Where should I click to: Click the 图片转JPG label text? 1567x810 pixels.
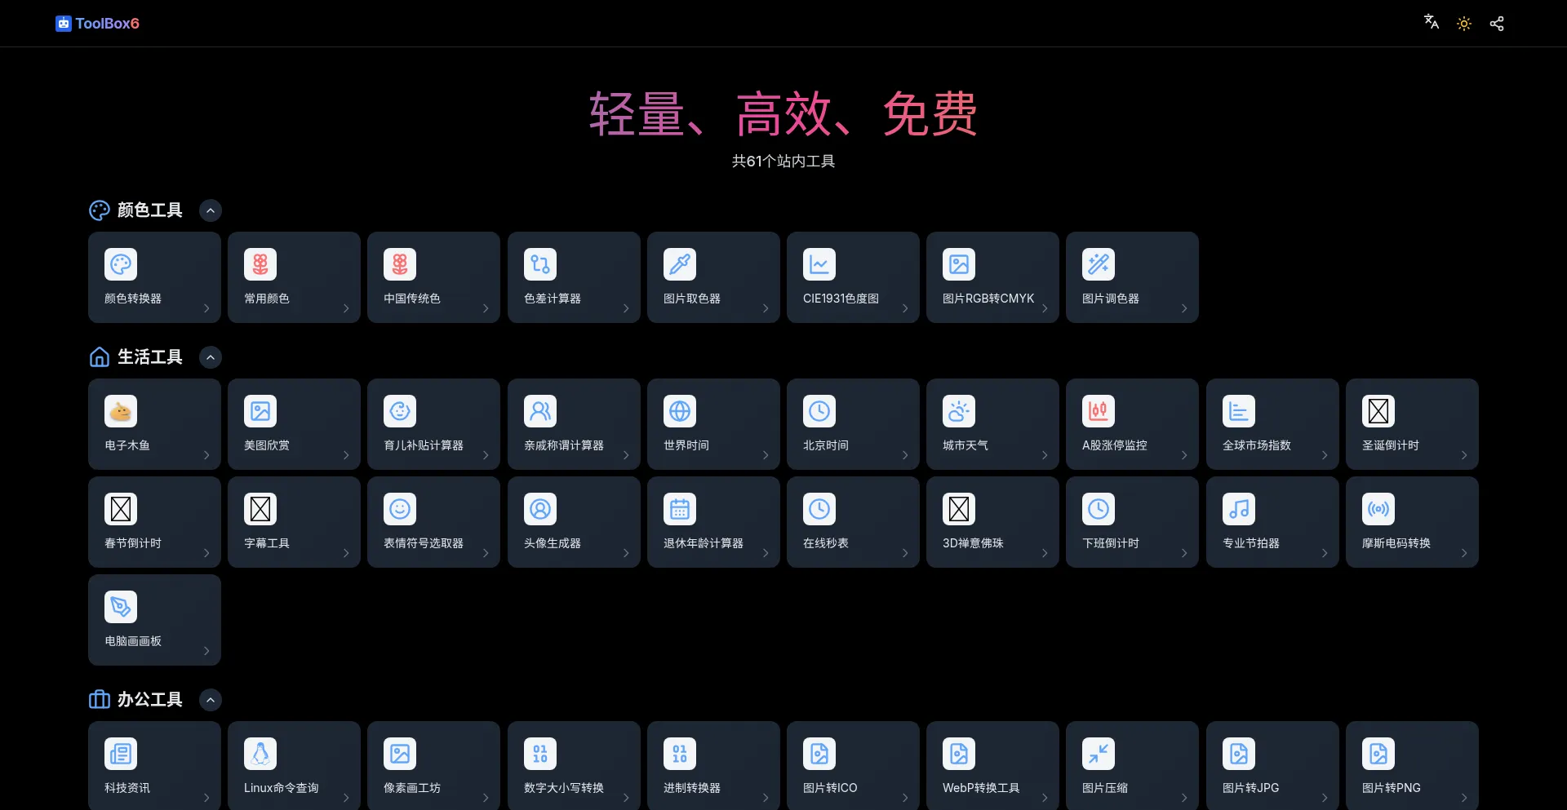tap(1250, 788)
